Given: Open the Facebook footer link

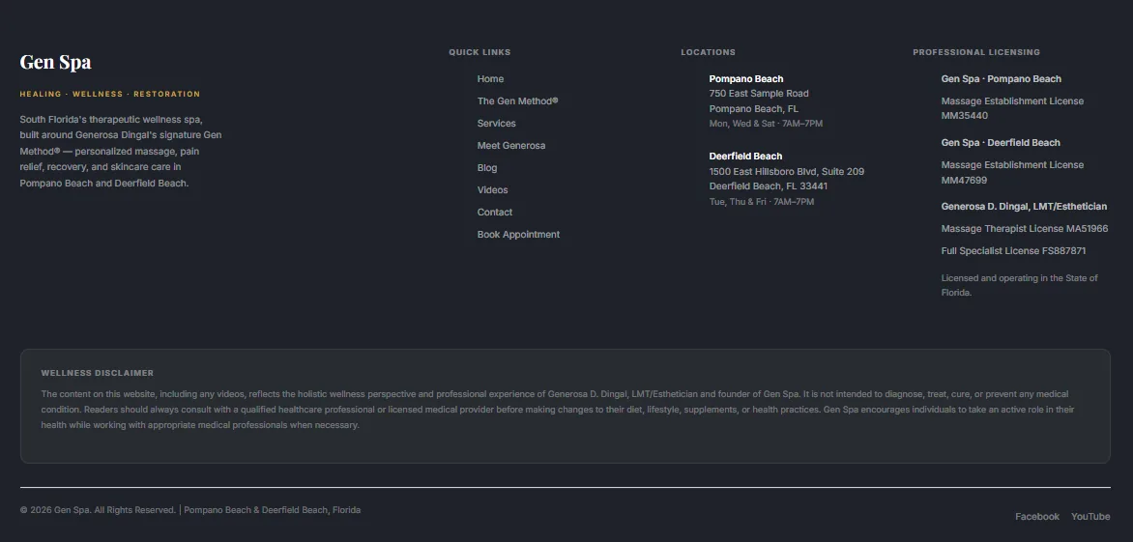Looking at the screenshot, I should [1037, 517].
